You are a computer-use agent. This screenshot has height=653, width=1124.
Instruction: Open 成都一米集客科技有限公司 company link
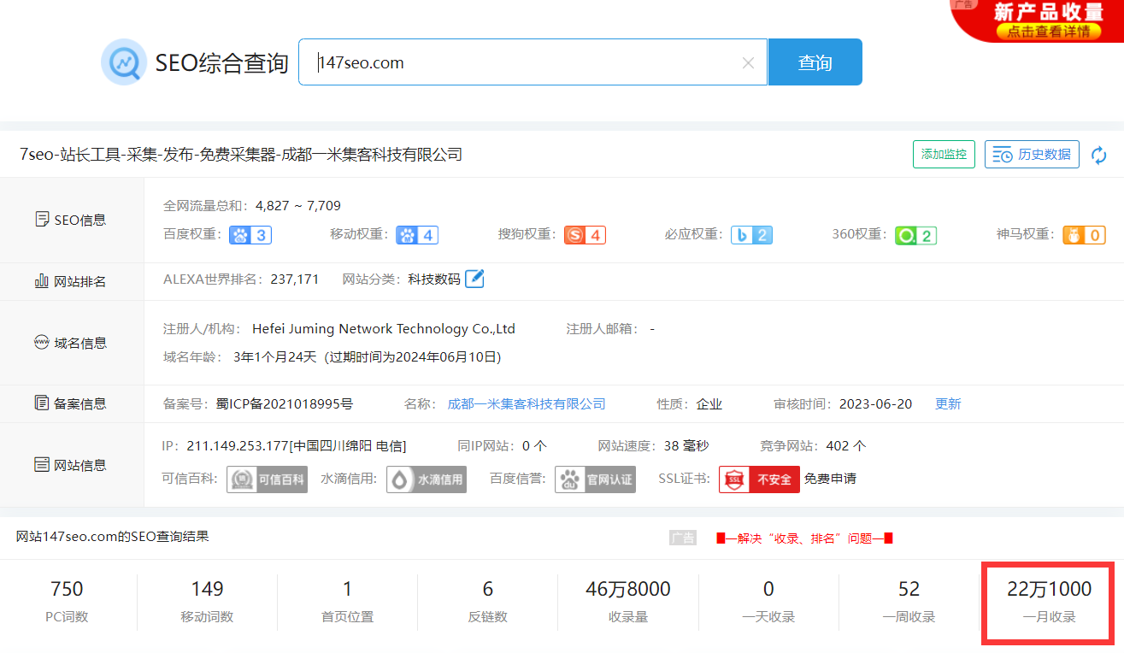point(527,404)
